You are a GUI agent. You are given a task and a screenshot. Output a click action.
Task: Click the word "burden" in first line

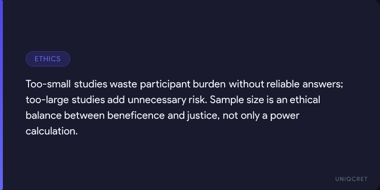point(209,85)
